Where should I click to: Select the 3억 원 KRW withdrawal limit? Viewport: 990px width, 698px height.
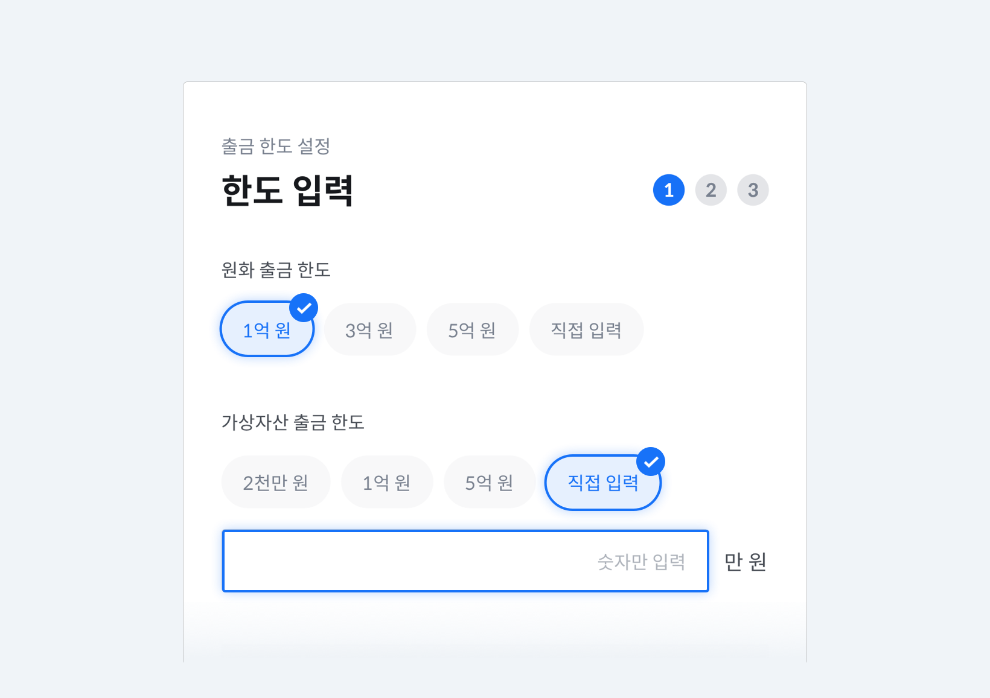coord(369,329)
